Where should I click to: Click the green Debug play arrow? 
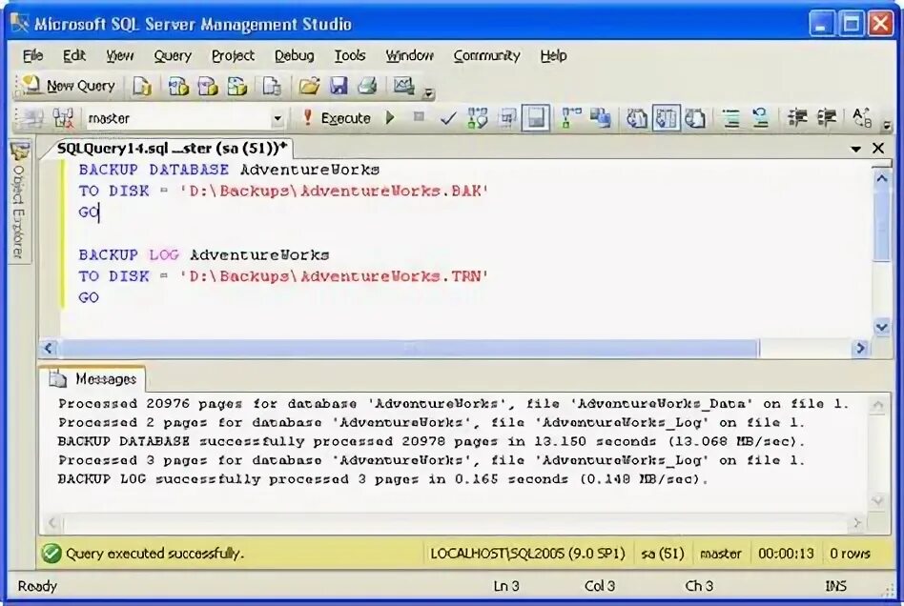[390, 117]
